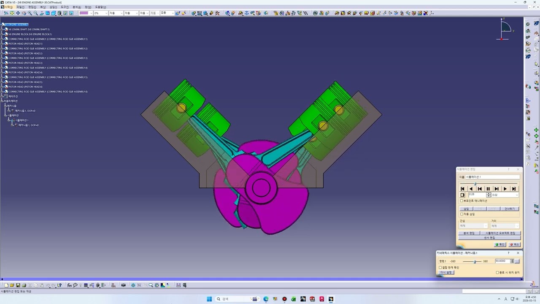Click the 센서 편집 button
The height and width of the screenshot is (304, 540).
tap(489, 238)
